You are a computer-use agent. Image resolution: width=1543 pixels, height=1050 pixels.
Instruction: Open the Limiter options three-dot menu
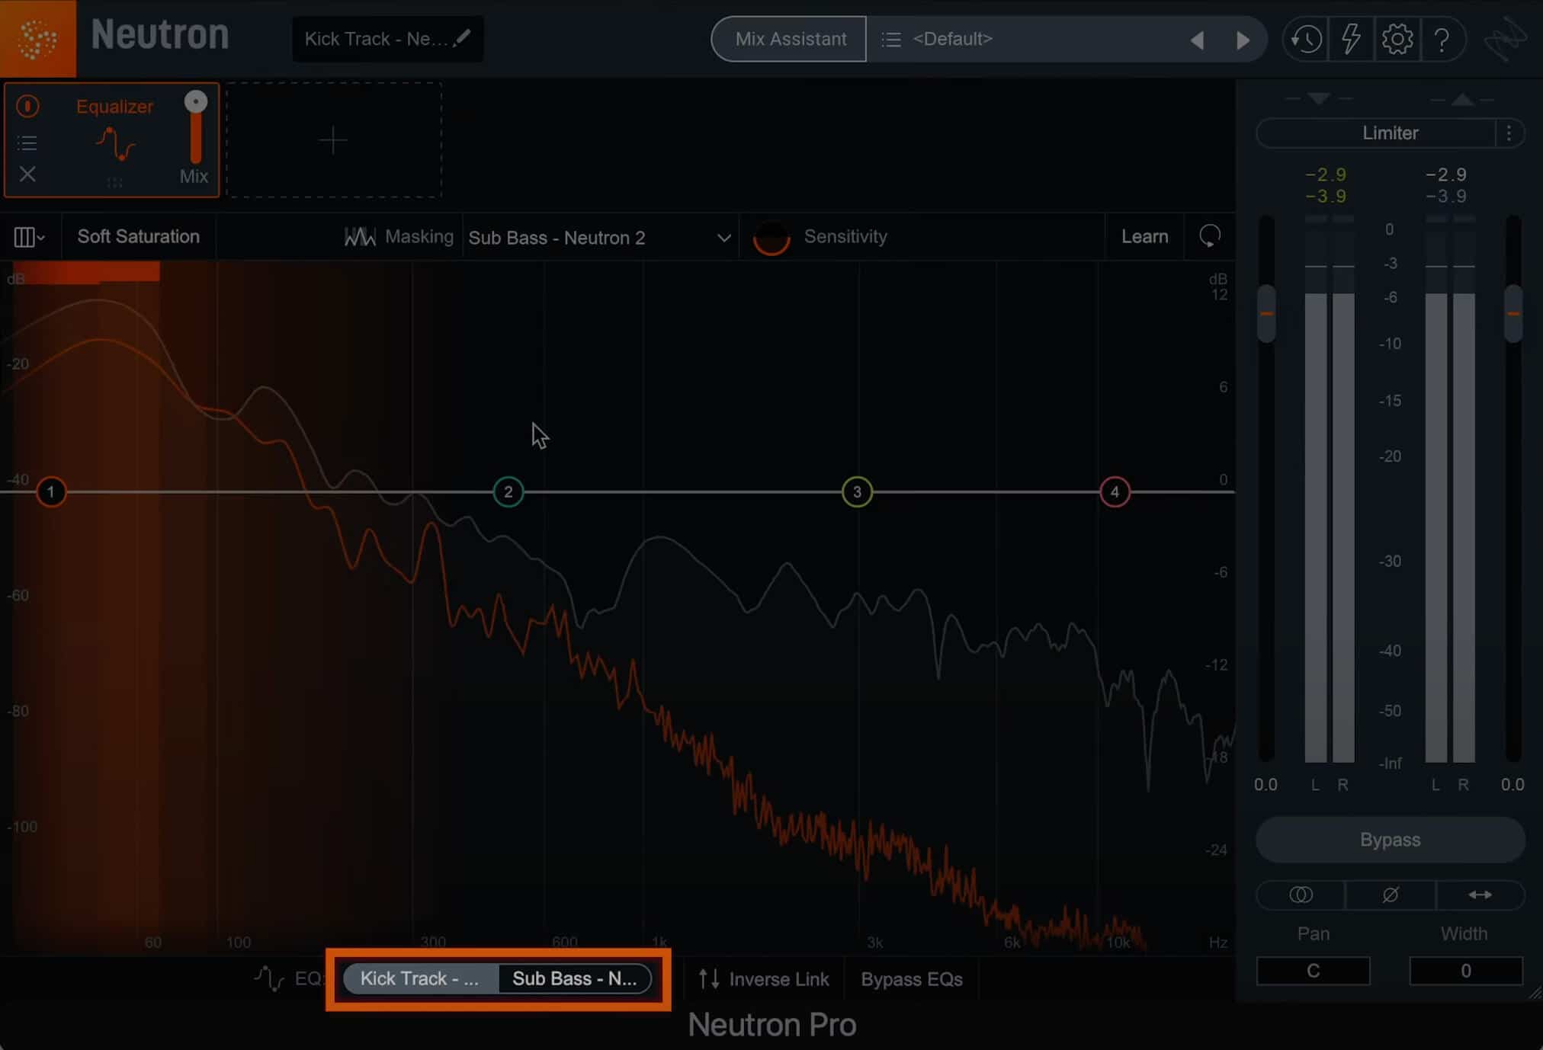[x=1509, y=133]
